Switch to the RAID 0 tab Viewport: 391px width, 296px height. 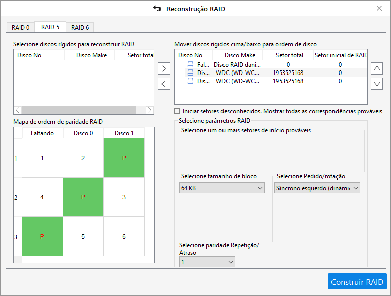21,27
